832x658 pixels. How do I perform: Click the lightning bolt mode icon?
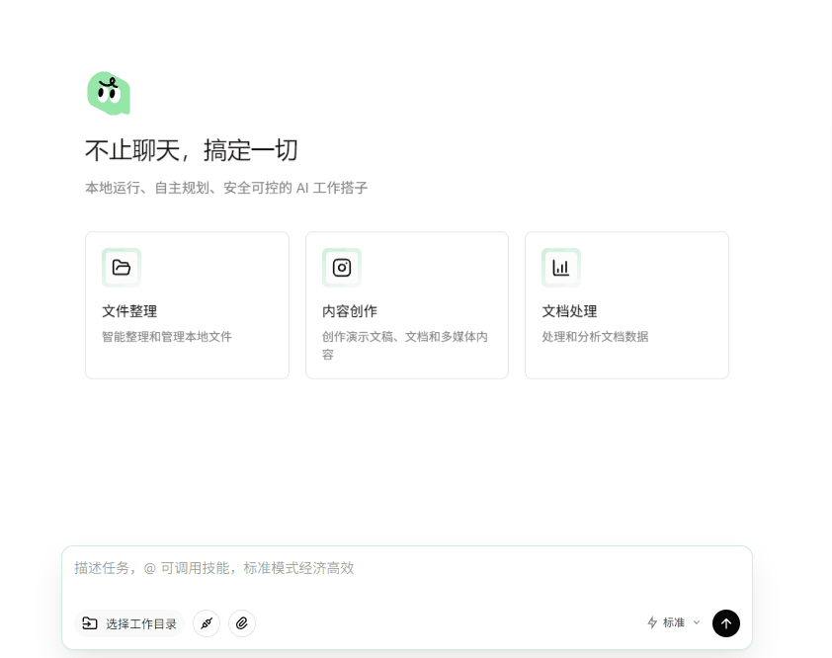(x=651, y=622)
